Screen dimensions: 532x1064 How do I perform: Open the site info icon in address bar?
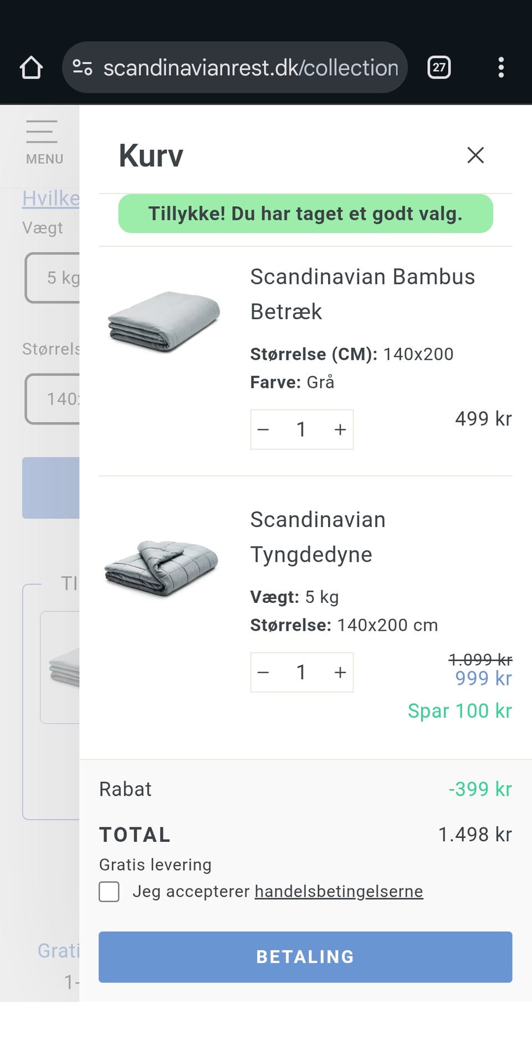[83, 68]
